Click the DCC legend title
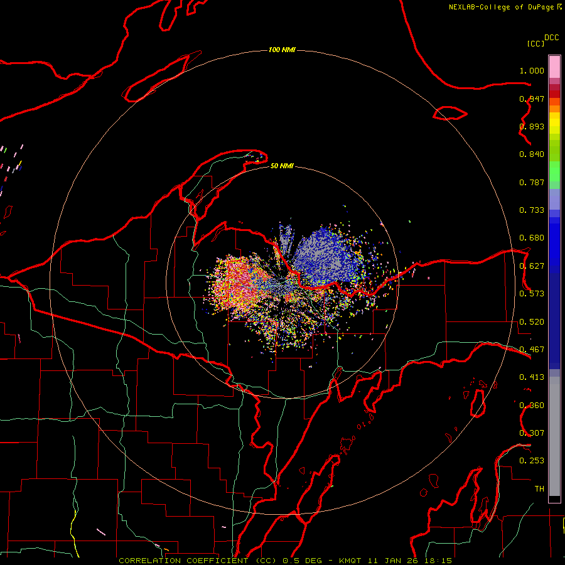 [552, 38]
